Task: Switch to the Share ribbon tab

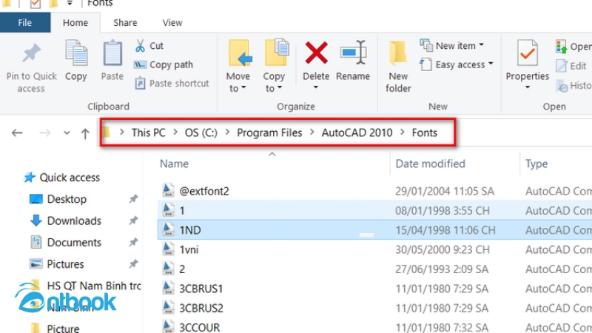Action: coord(125,23)
